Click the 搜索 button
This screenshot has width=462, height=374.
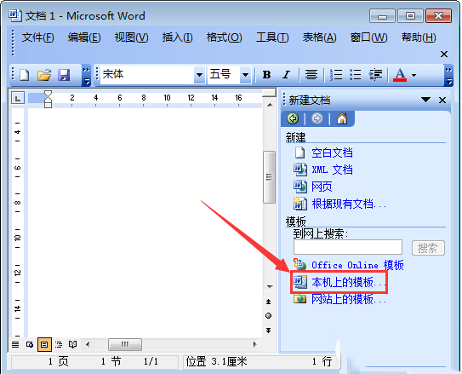(428, 248)
